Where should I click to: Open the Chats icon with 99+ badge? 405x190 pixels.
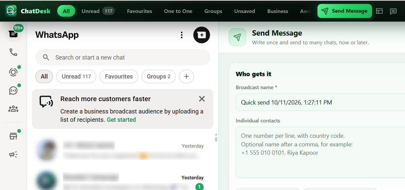[x=13, y=34]
